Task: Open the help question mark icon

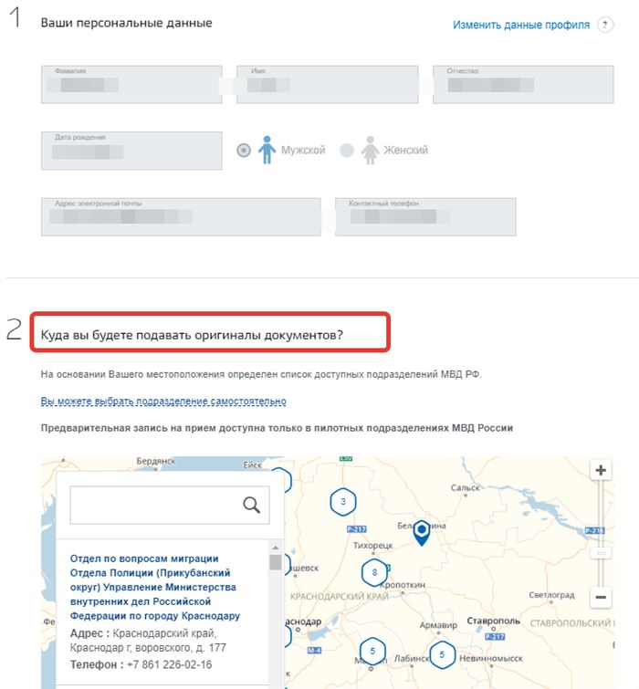Action: click(604, 25)
